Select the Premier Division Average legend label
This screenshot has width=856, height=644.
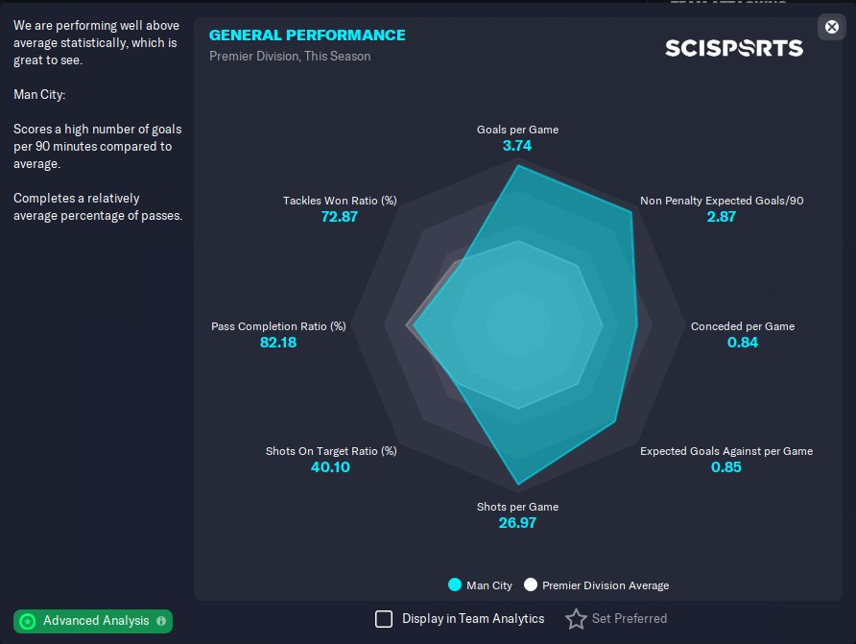pos(606,585)
